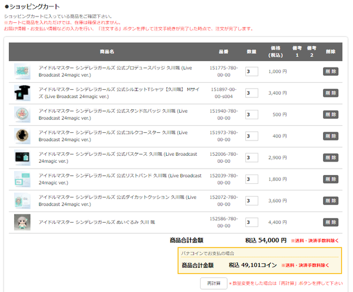Focus quantity field for ぬいぐるみ
353x292 pixels.
coord(252,222)
